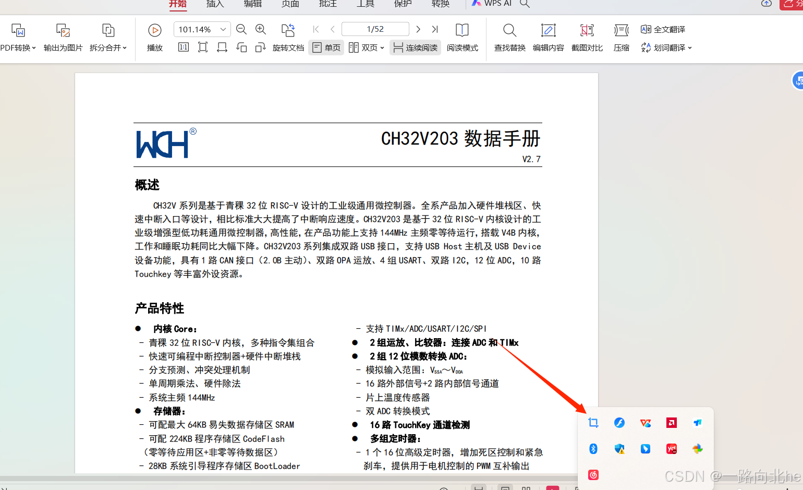Click the text 系统主频 144MHz
803x490 pixels.
pos(182,398)
